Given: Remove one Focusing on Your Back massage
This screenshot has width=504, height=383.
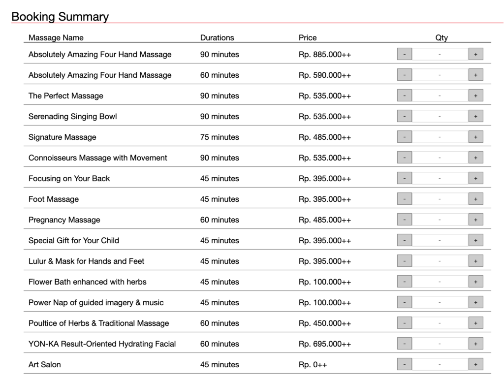Looking at the screenshot, I should pyautogui.click(x=405, y=178).
